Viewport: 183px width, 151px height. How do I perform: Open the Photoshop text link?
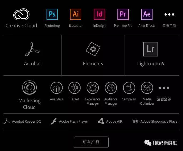(52, 26)
